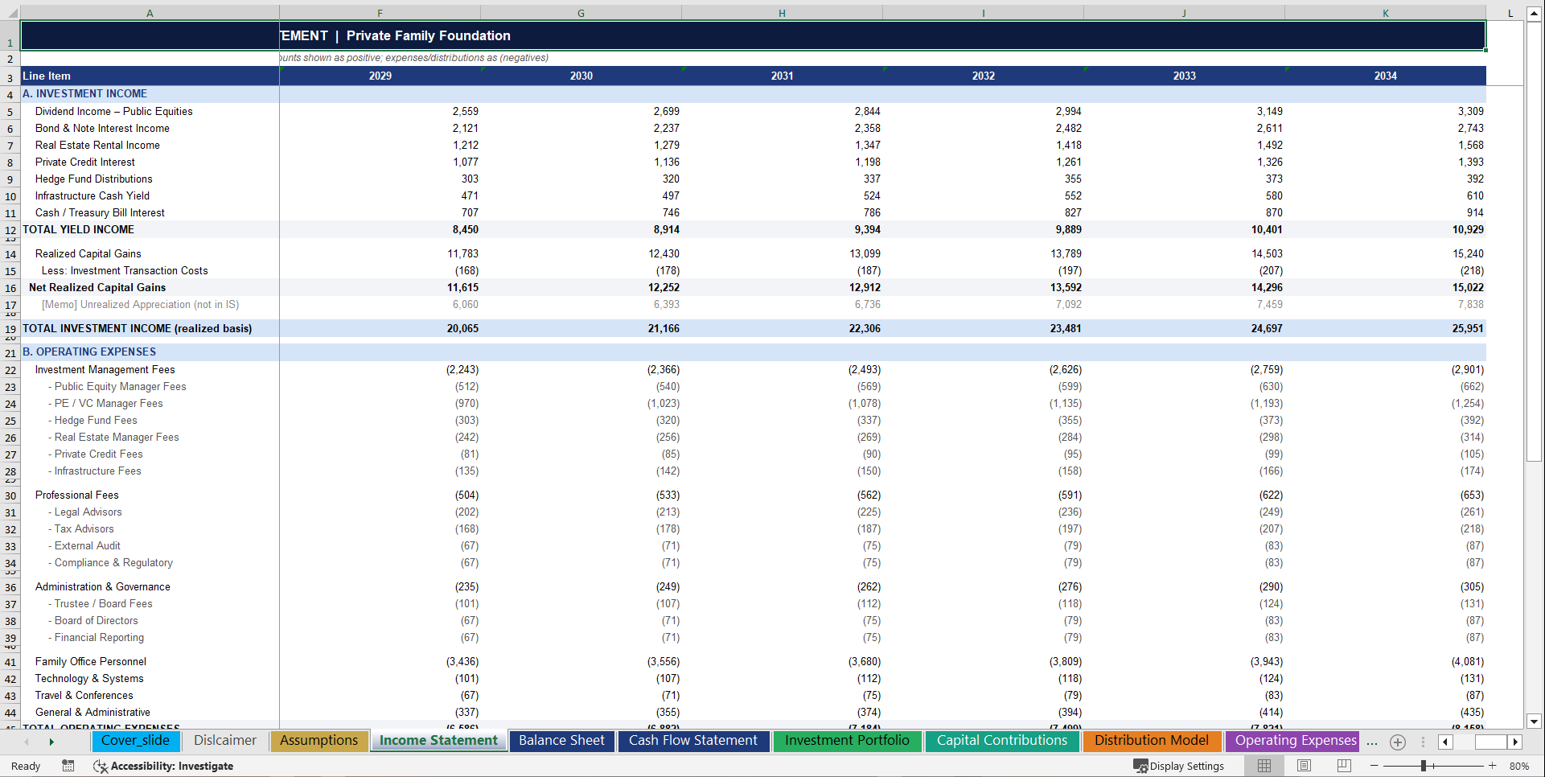Switch to Normal view in the status bar
The image size is (1545, 777).
(x=1264, y=766)
